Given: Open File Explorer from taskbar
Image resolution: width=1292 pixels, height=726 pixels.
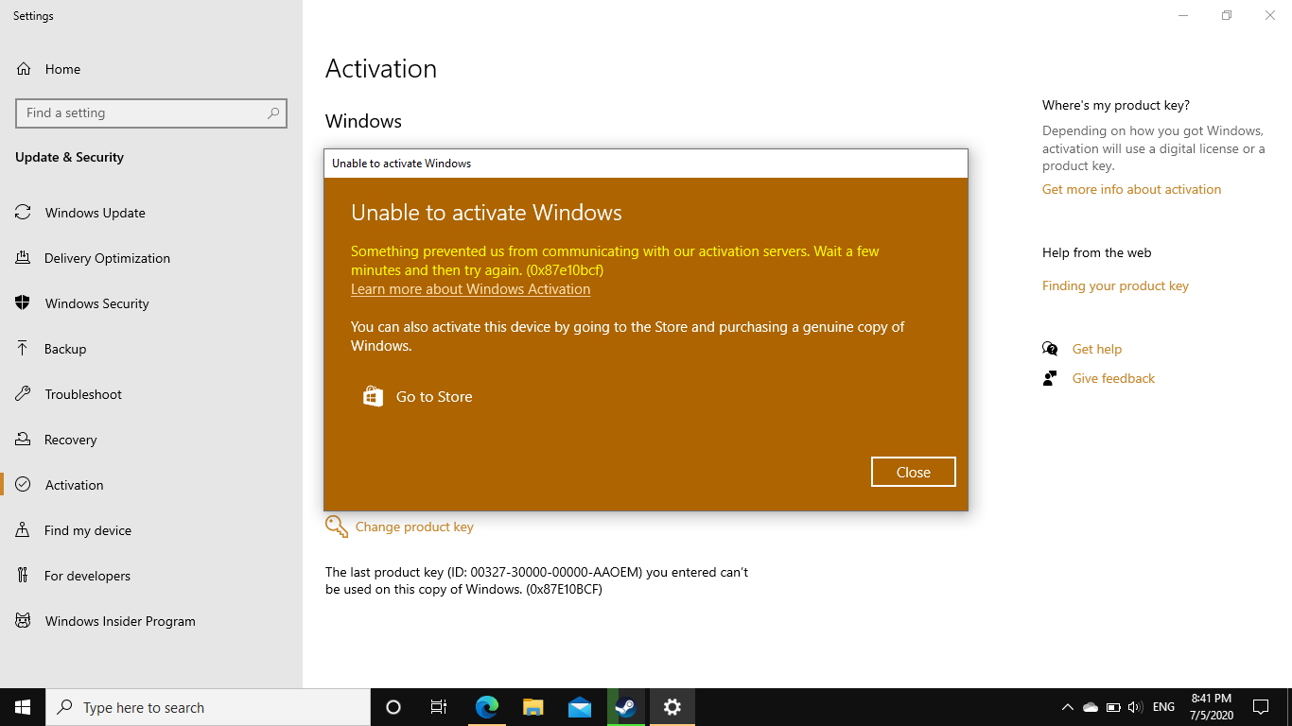Looking at the screenshot, I should click(x=533, y=707).
